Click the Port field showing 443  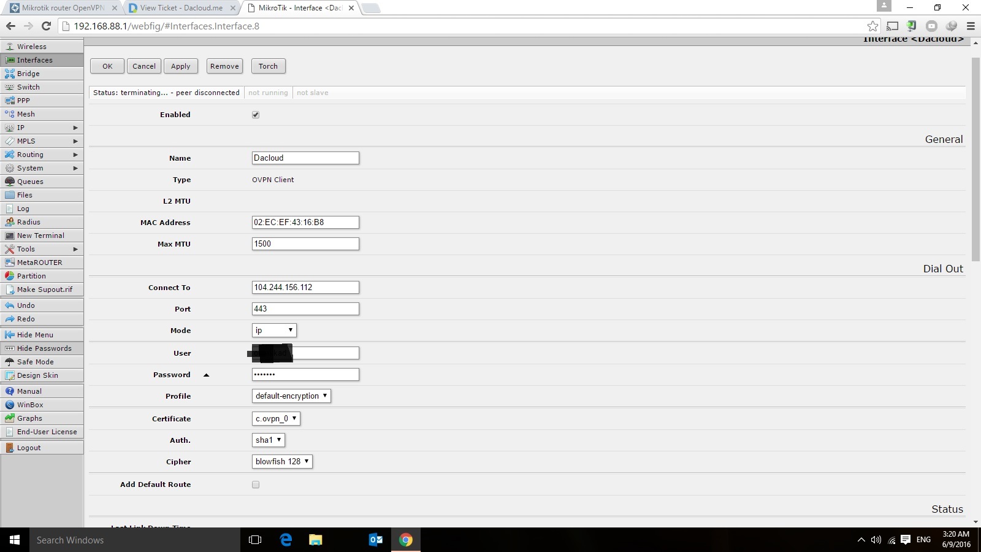[305, 309]
